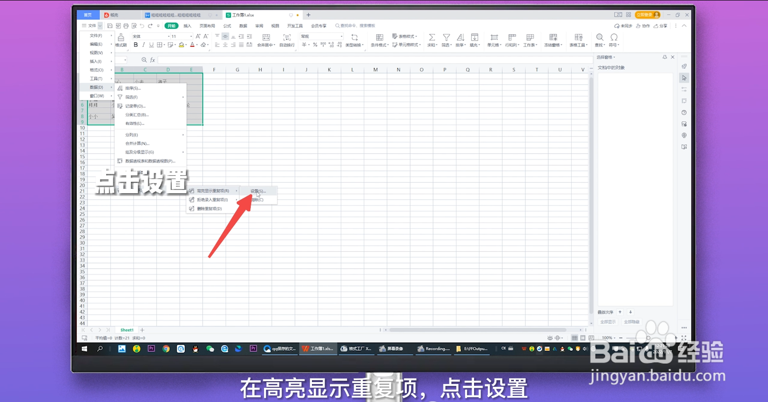
Task: Select the 开发工具 ribbon tab
Action: [x=295, y=26]
